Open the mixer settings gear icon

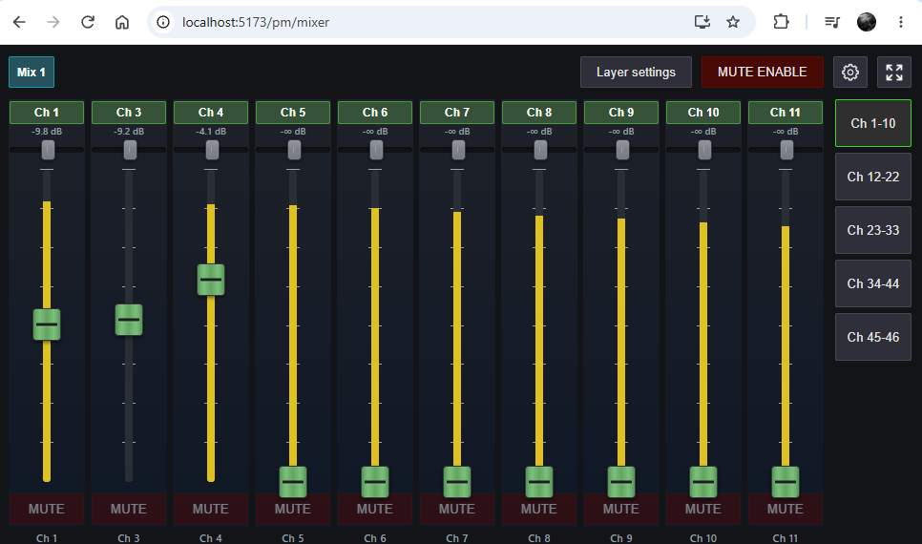849,72
